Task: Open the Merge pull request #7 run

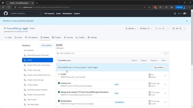Action: click(x=85, y=92)
